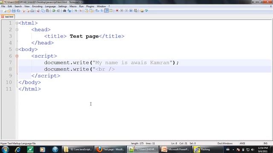Click the Paste toolbar icon

click(x=47, y=11)
